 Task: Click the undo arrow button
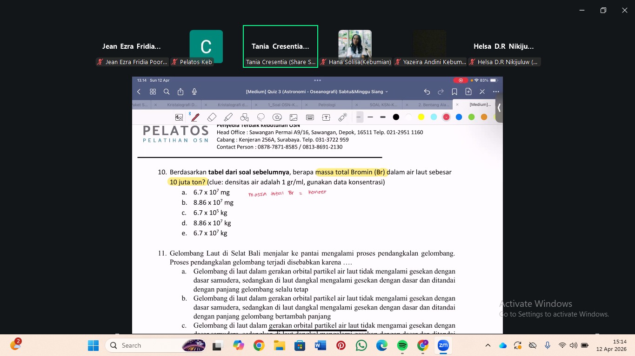tap(427, 92)
